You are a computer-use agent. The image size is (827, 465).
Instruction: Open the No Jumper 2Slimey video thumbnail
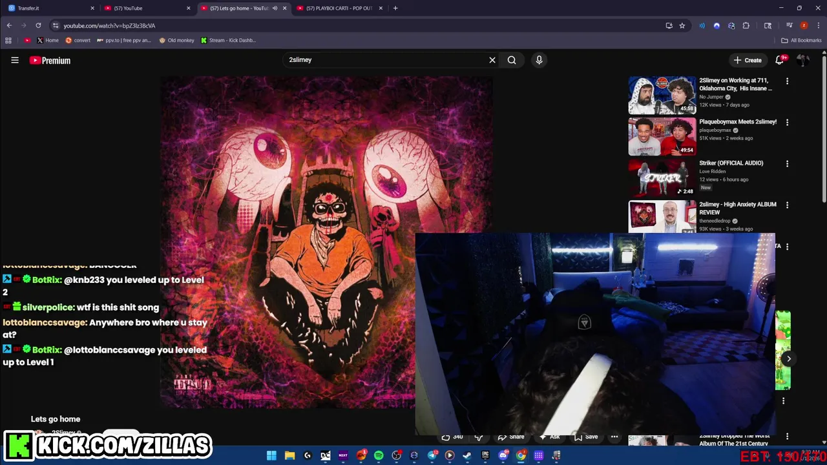(x=662, y=95)
